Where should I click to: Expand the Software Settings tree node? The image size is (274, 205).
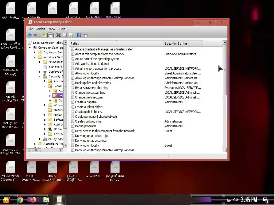tap(35, 52)
